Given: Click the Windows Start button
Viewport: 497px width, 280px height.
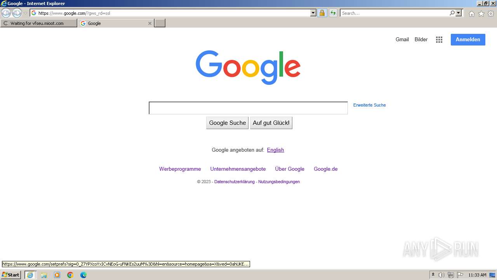Looking at the screenshot, I should tap(10, 275).
